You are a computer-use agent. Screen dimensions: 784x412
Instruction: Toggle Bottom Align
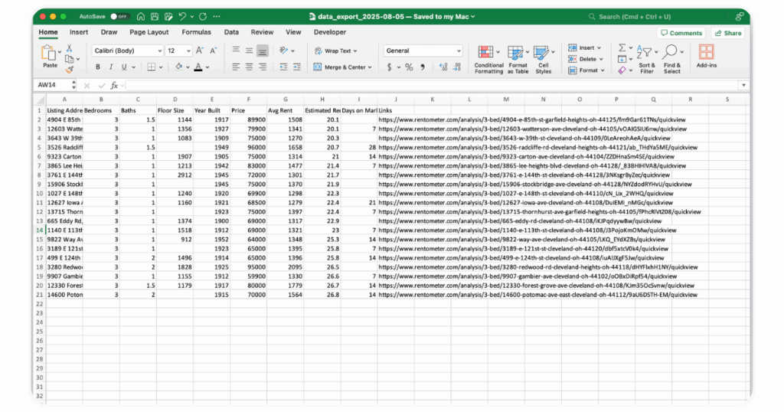click(x=263, y=51)
